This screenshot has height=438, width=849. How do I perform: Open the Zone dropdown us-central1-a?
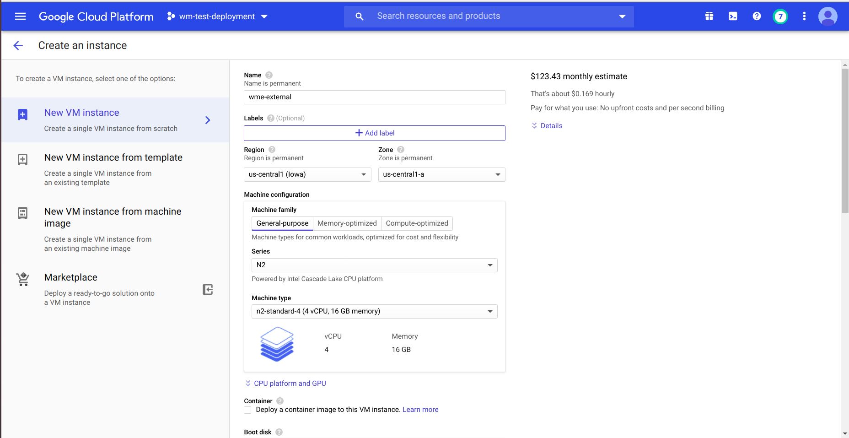[x=441, y=174]
